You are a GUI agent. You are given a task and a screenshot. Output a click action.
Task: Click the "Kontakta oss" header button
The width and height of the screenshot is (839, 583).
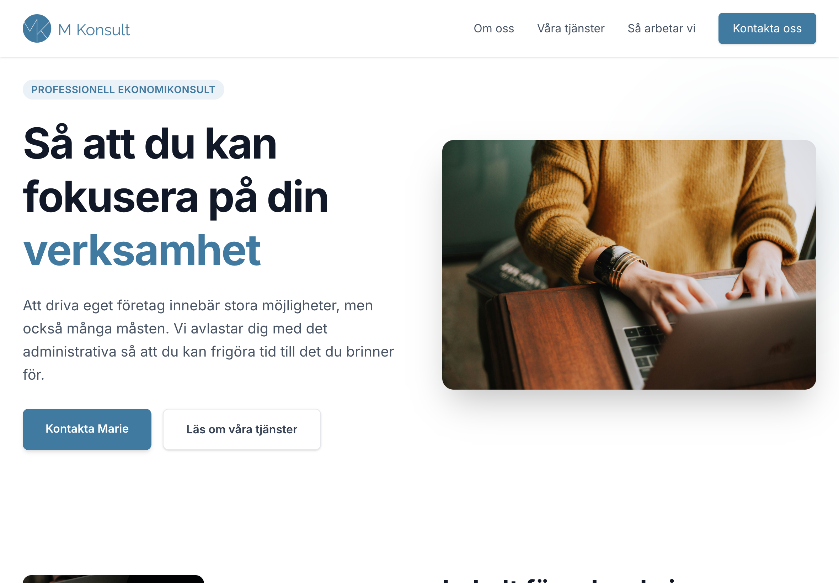point(767,28)
